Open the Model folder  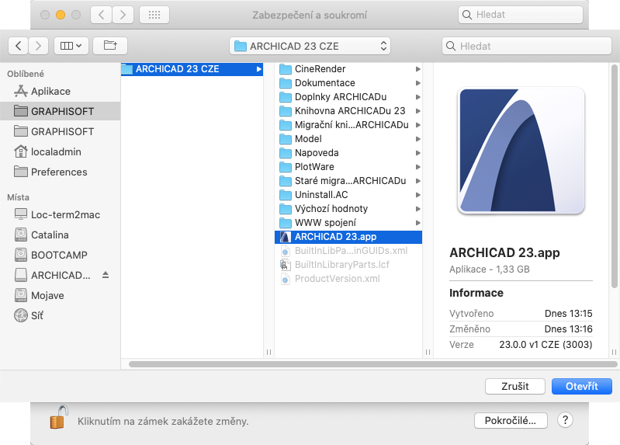[x=348, y=139]
